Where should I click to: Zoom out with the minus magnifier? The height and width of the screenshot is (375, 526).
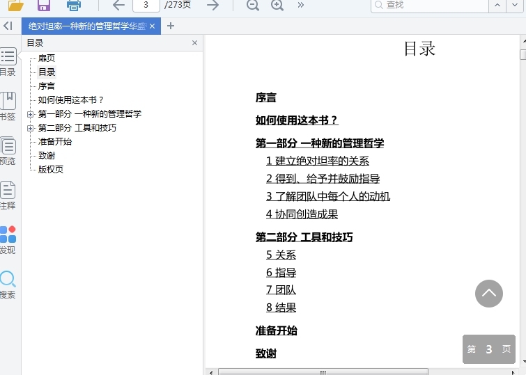253,5
